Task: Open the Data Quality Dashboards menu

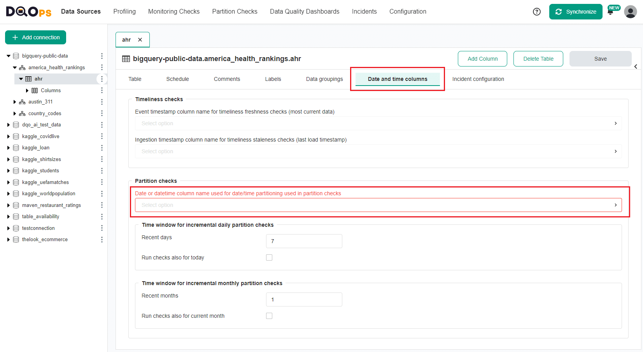Action: (x=304, y=11)
